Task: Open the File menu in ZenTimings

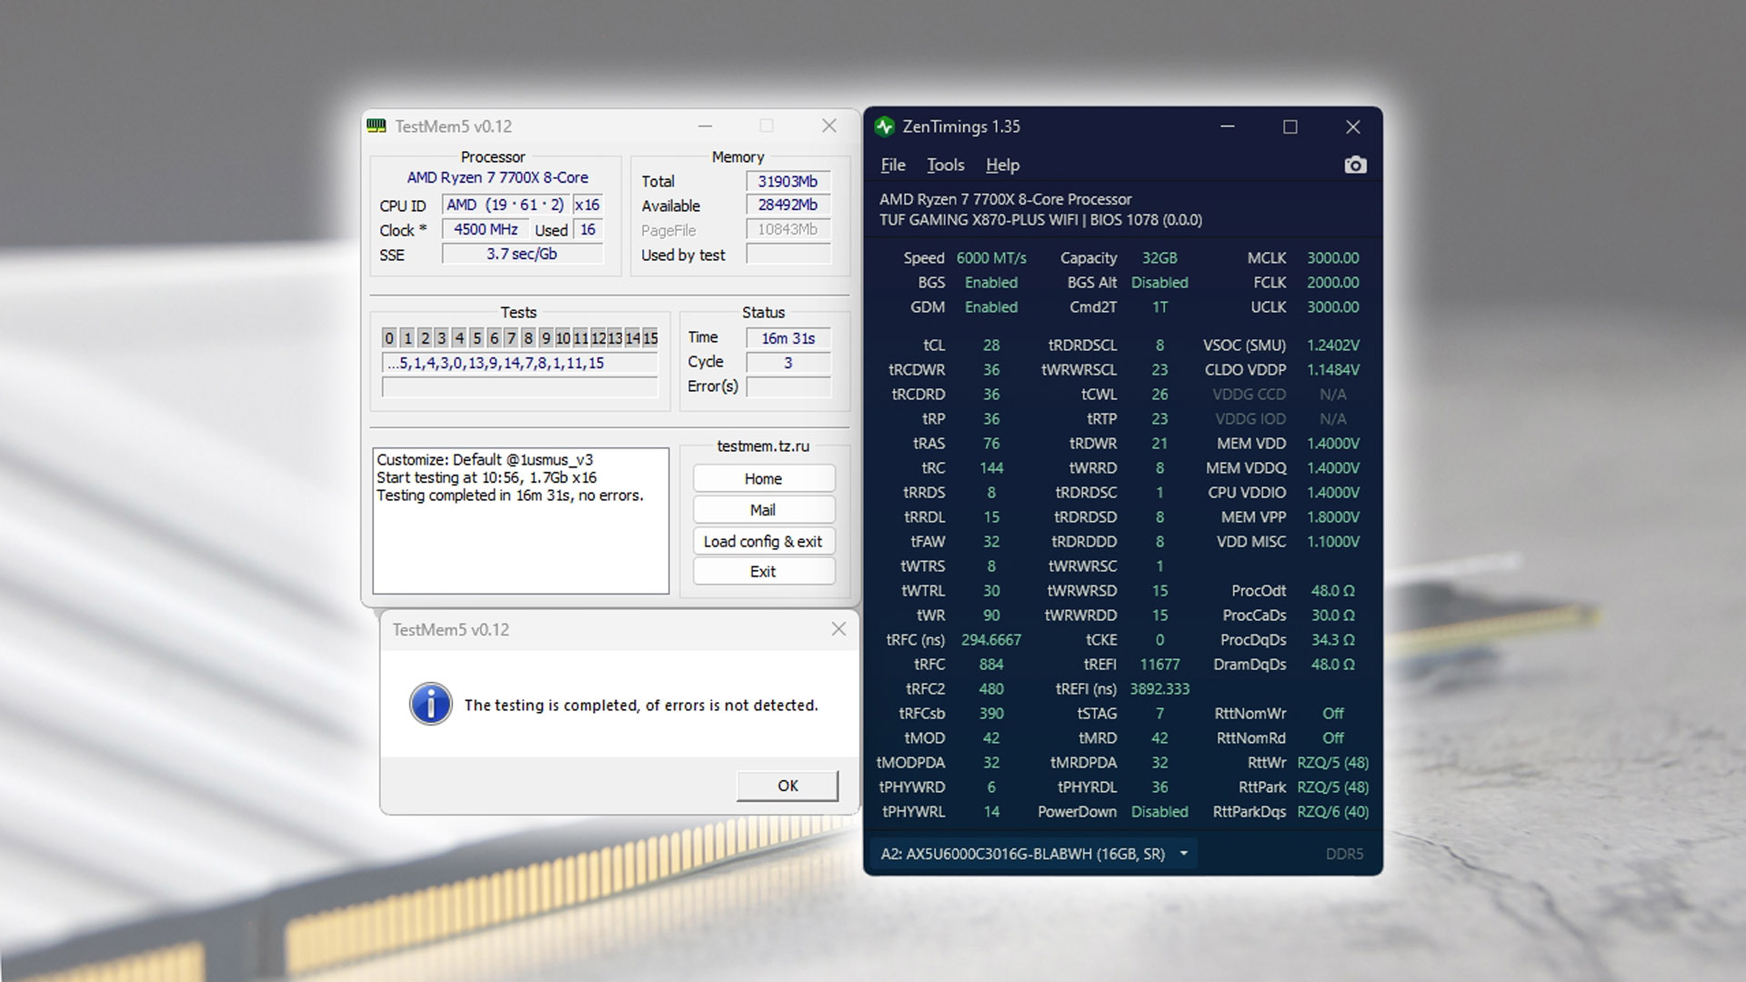Action: 892,165
